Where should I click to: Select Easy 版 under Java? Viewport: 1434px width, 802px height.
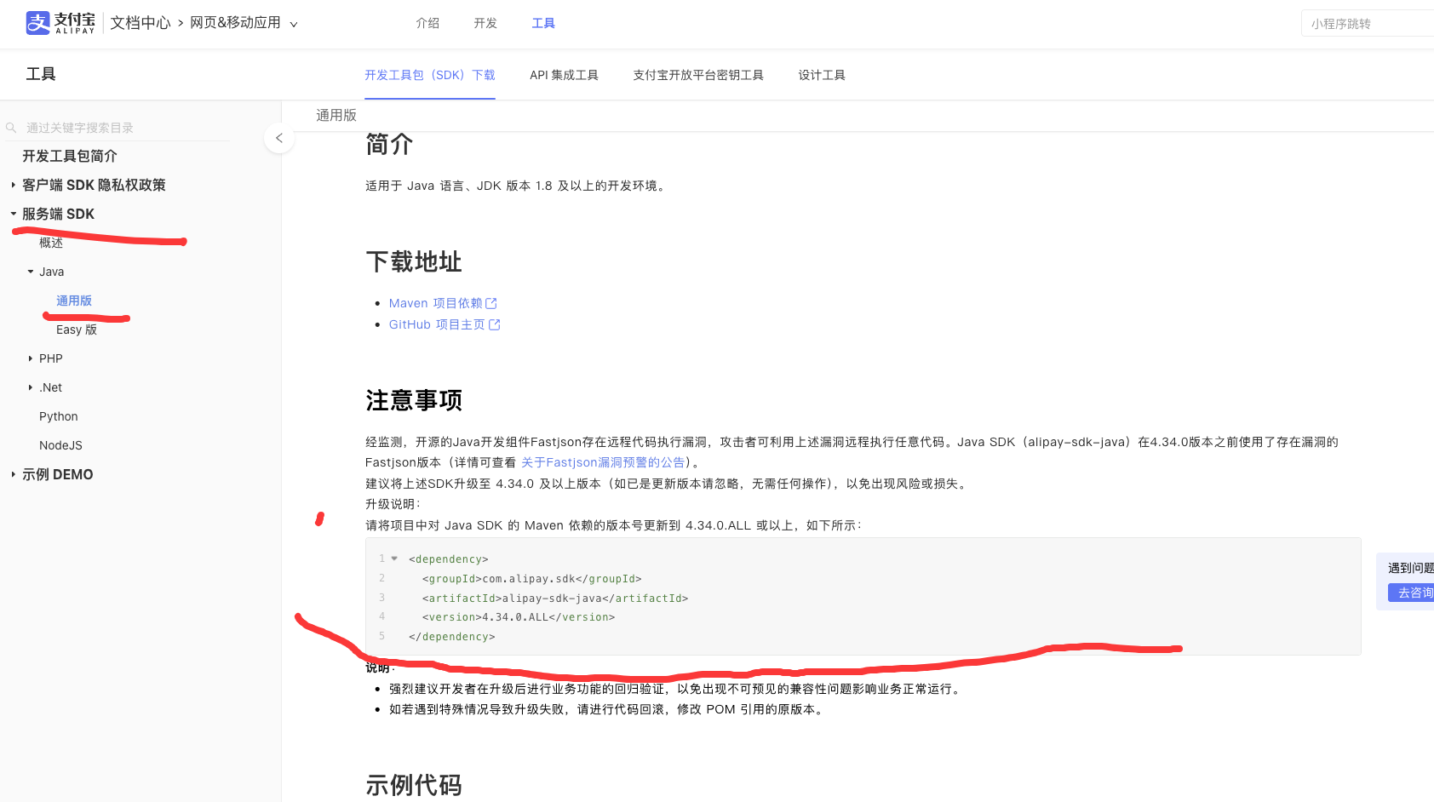[77, 329]
